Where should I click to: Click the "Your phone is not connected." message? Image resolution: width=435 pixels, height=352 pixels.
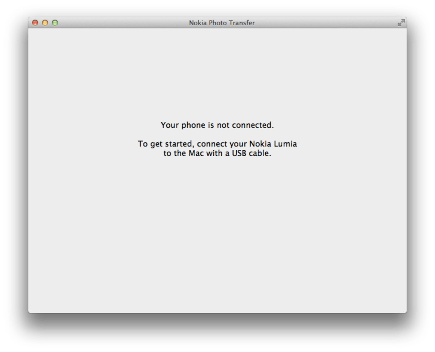(x=217, y=125)
